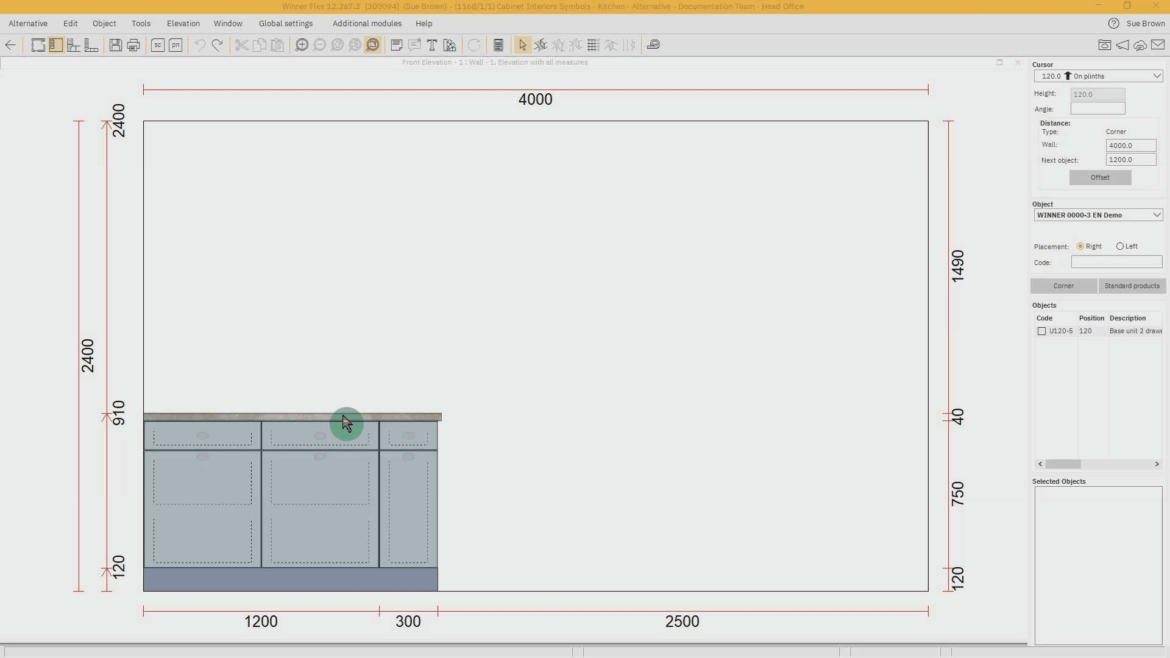This screenshot has height=658, width=1170.
Task: Click the Undo icon in toolbar
Action: tap(199, 45)
